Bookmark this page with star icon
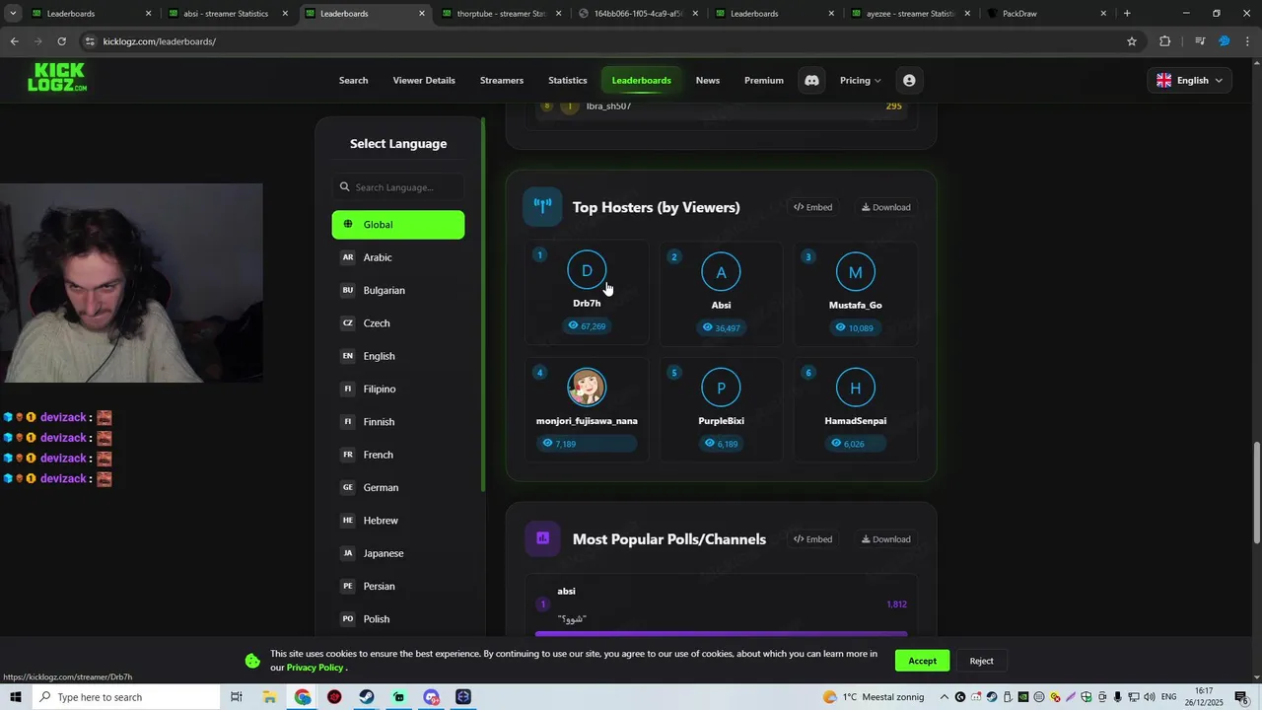The height and width of the screenshot is (710, 1262). 1132,41
